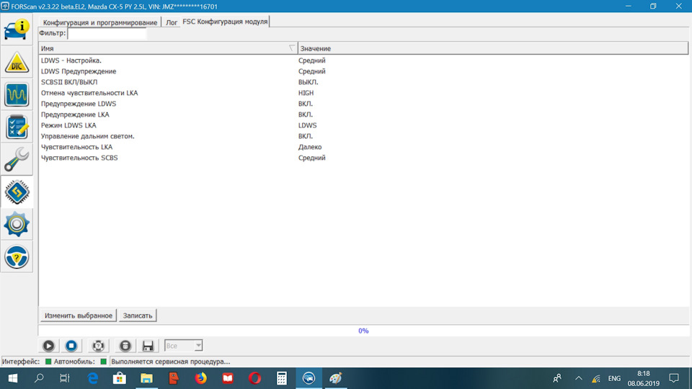Show hidden system tray icons
The width and height of the screenshot is (692, 389).
coord(579,378)
